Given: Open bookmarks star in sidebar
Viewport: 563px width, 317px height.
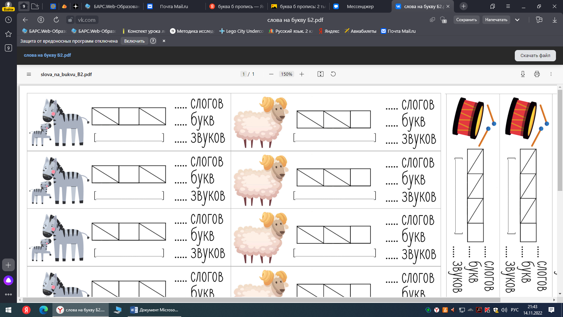Looking at the screenshot, I should (8, 34).
